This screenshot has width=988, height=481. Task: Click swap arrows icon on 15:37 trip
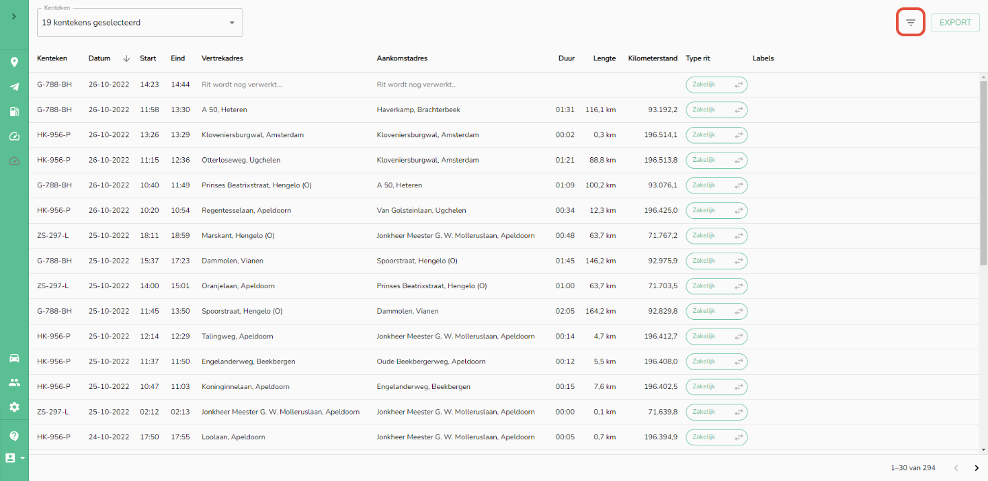click(739, 261)
